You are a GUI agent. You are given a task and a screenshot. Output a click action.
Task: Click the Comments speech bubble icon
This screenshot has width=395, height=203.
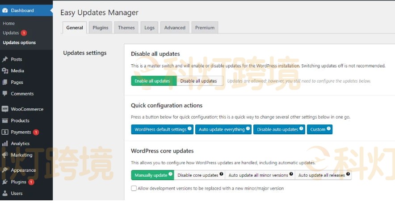pos(5,94)
